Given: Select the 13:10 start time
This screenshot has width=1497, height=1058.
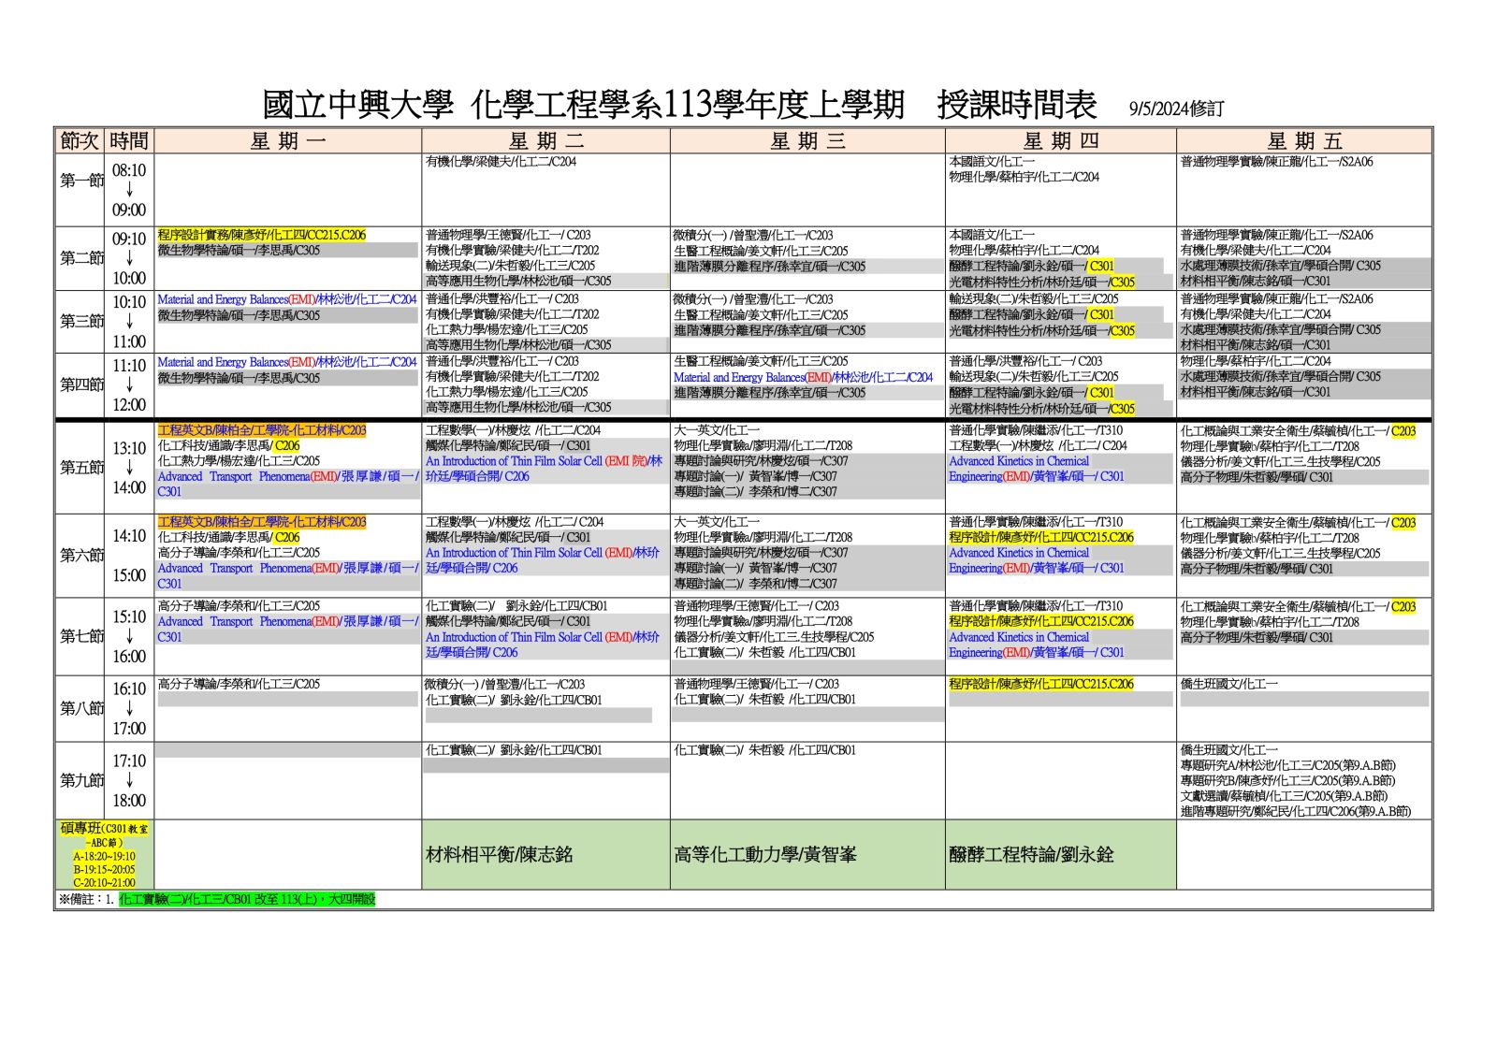Looking at the screenshot, I should pyautogui.click(x=129, y=448).
